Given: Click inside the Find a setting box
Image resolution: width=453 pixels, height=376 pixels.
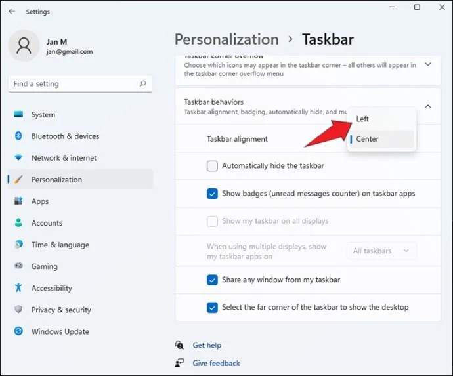Looking at the screenshot, I should click(x=80, y=84).
